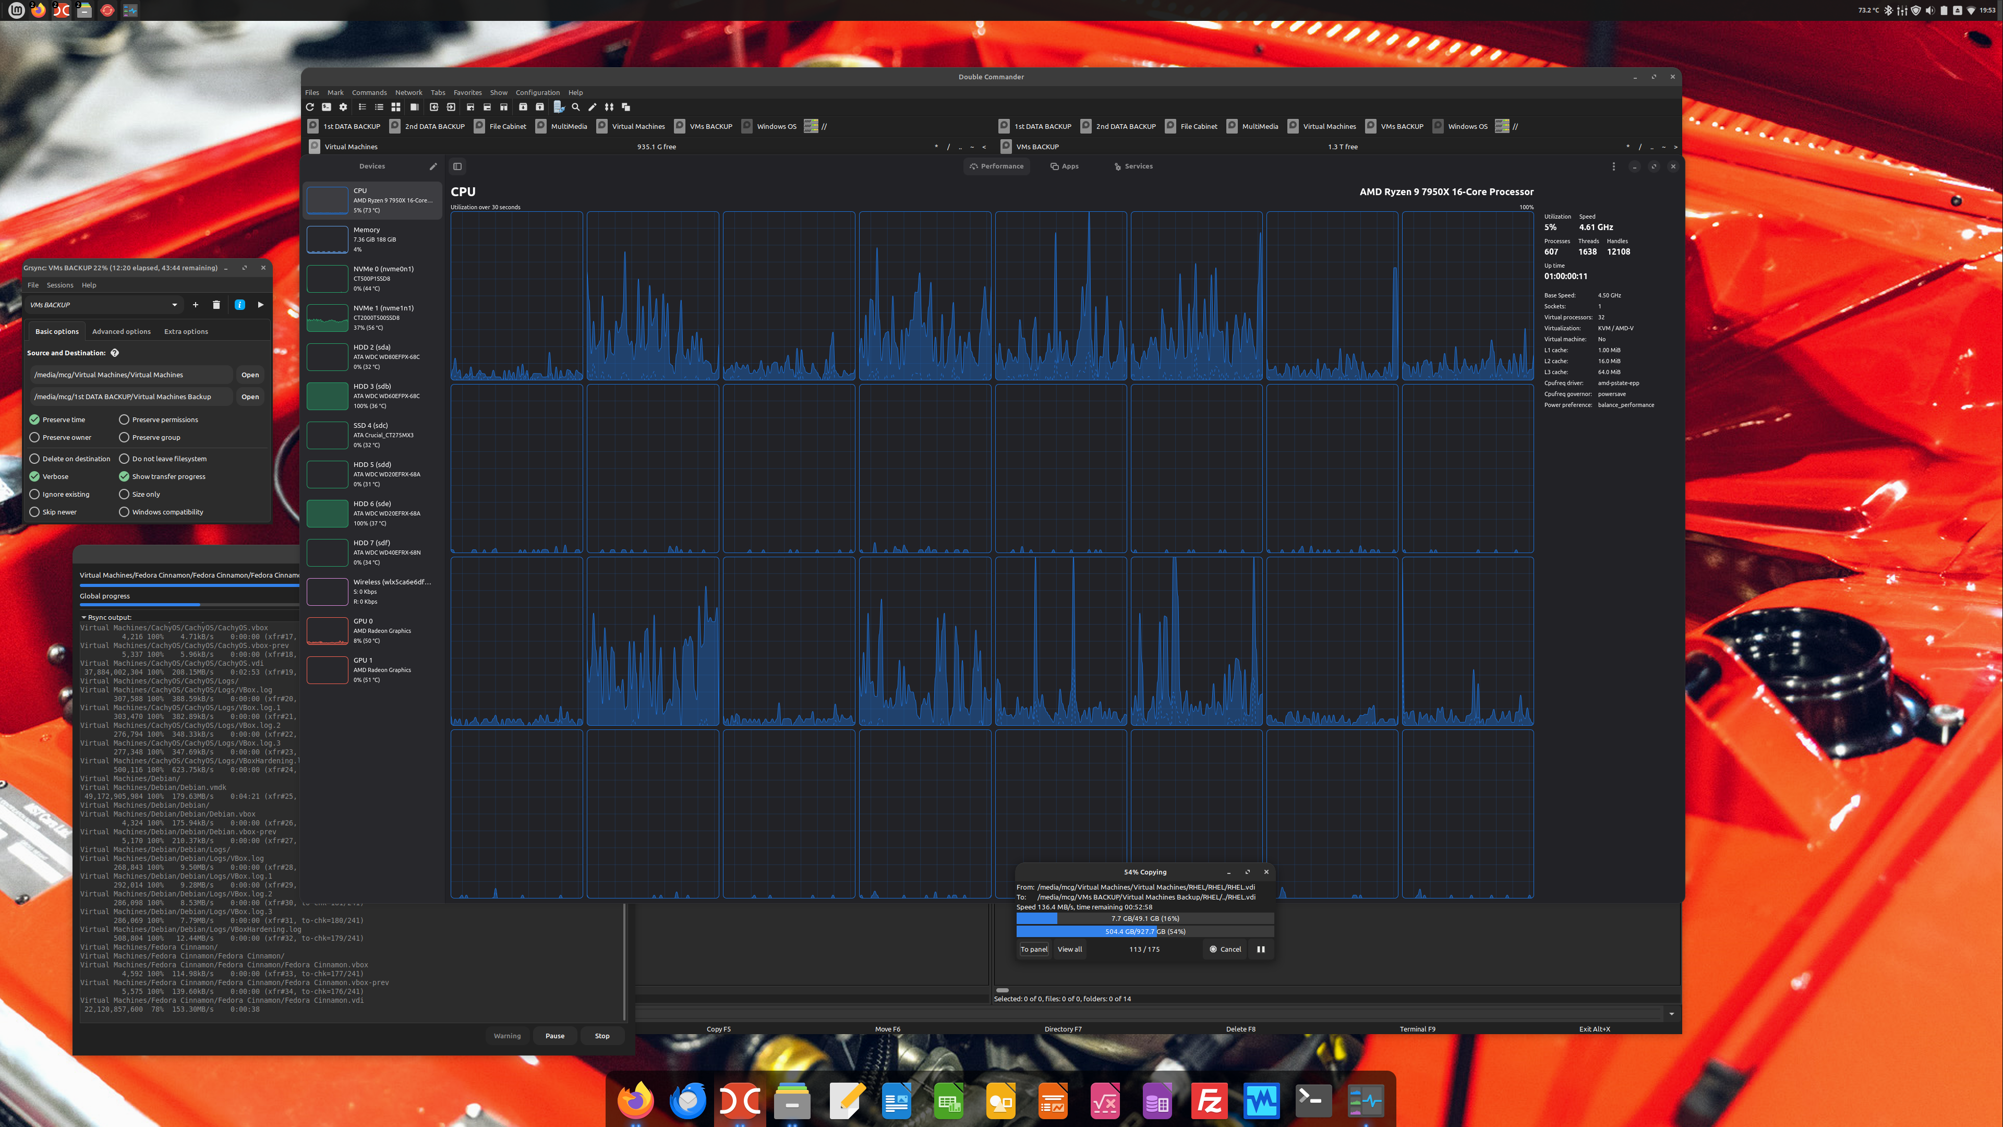2003x1127 pixels.
Task: Click the 504.4 GB total copy progress bar
Action: (1144, 932)
